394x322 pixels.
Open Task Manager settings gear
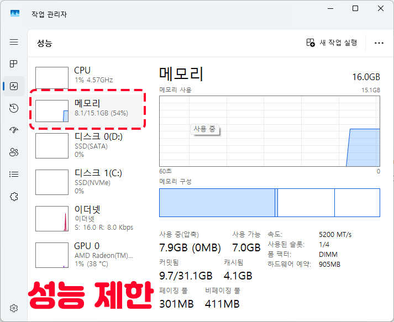click(14, 308)
